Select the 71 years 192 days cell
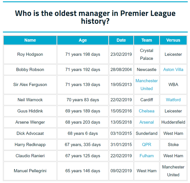The width and height of the screenshot is (190, 183). [83, 70]
